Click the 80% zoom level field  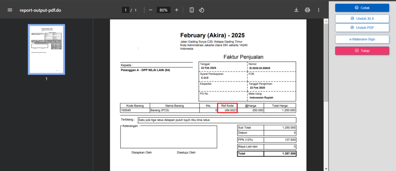164,10
